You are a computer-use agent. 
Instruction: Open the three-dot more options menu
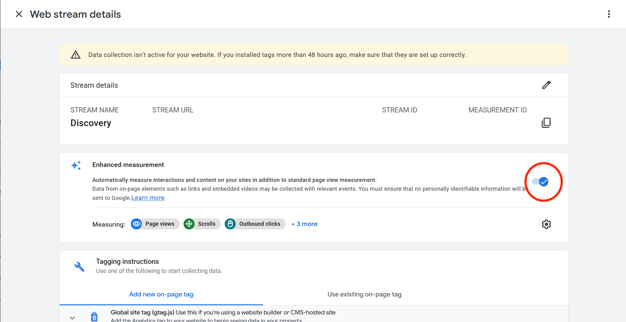pyautogui.click(x=609, y=14)
